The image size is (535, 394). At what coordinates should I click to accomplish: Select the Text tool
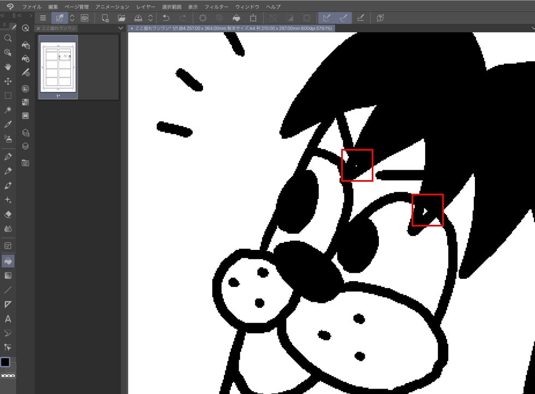point(8,319)
